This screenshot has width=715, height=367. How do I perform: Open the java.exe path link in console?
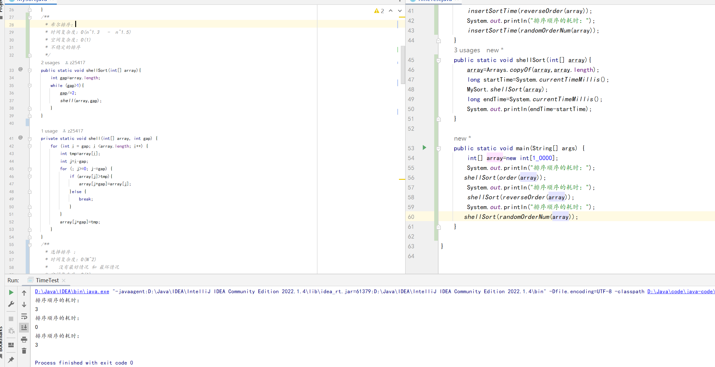(72, 292)
